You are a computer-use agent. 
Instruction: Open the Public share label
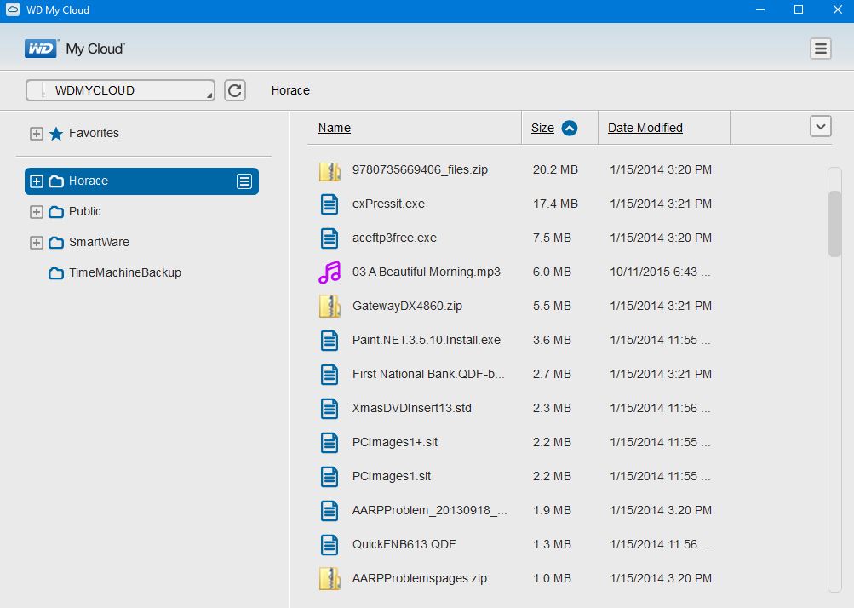coord(84,211)
